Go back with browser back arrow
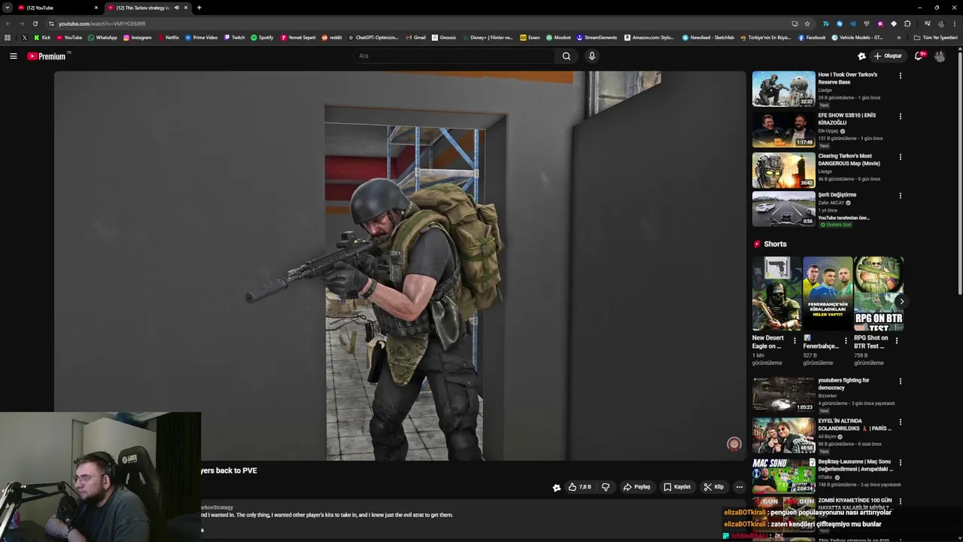 pyautogui.click(x=8, y=23)
